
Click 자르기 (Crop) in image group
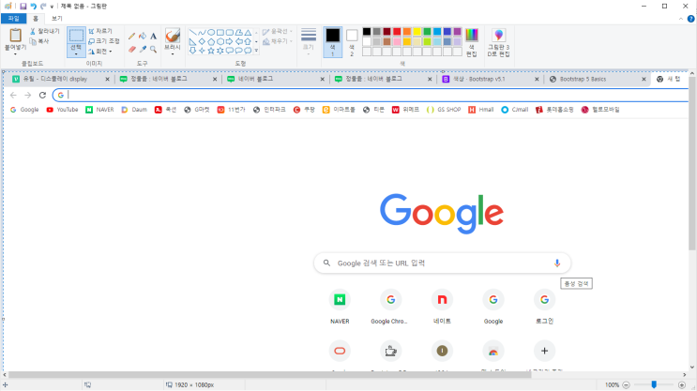pos(100,31)
